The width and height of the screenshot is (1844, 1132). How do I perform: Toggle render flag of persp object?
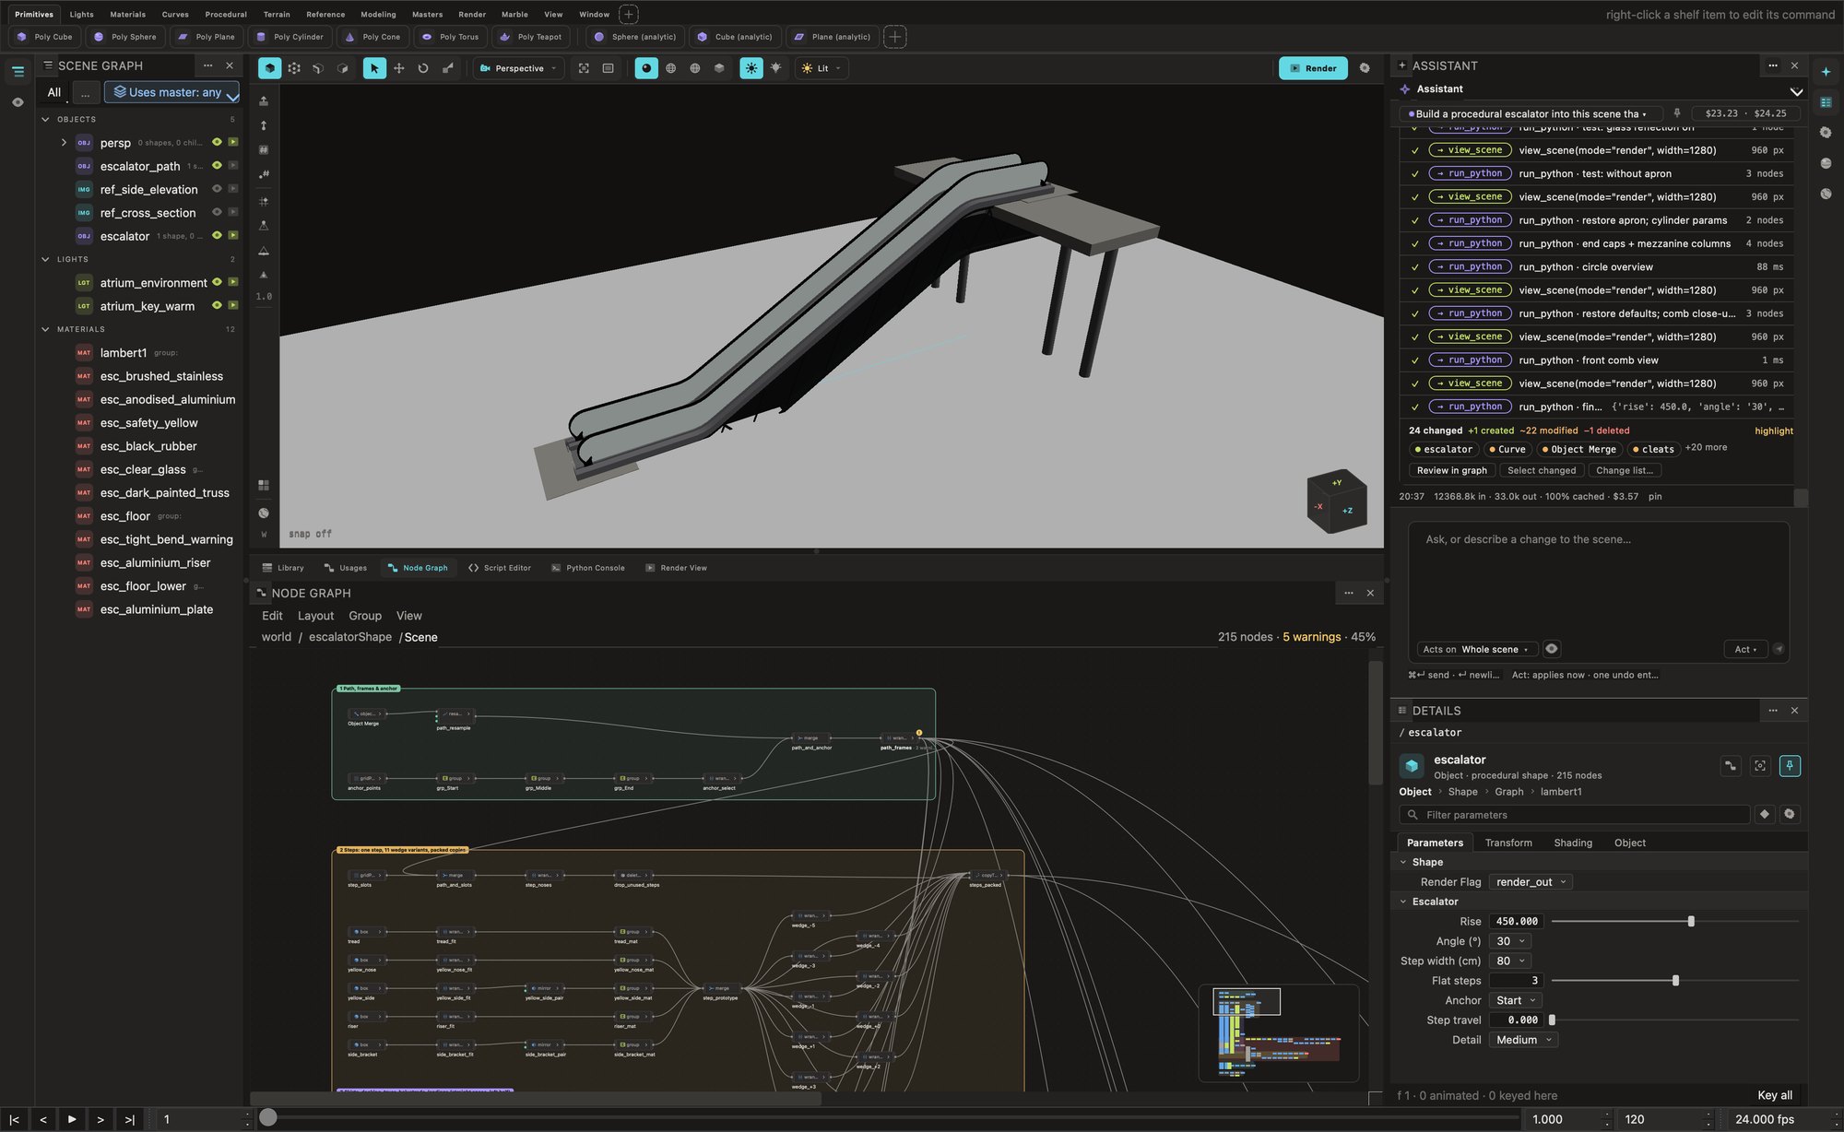tap(233, 142)
